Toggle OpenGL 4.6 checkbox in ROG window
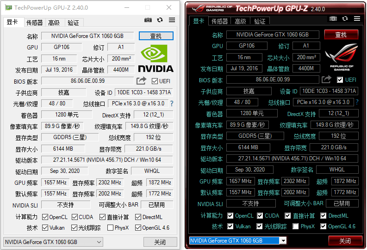The width and height of the screenshot is (367, 250). point(323,226)
